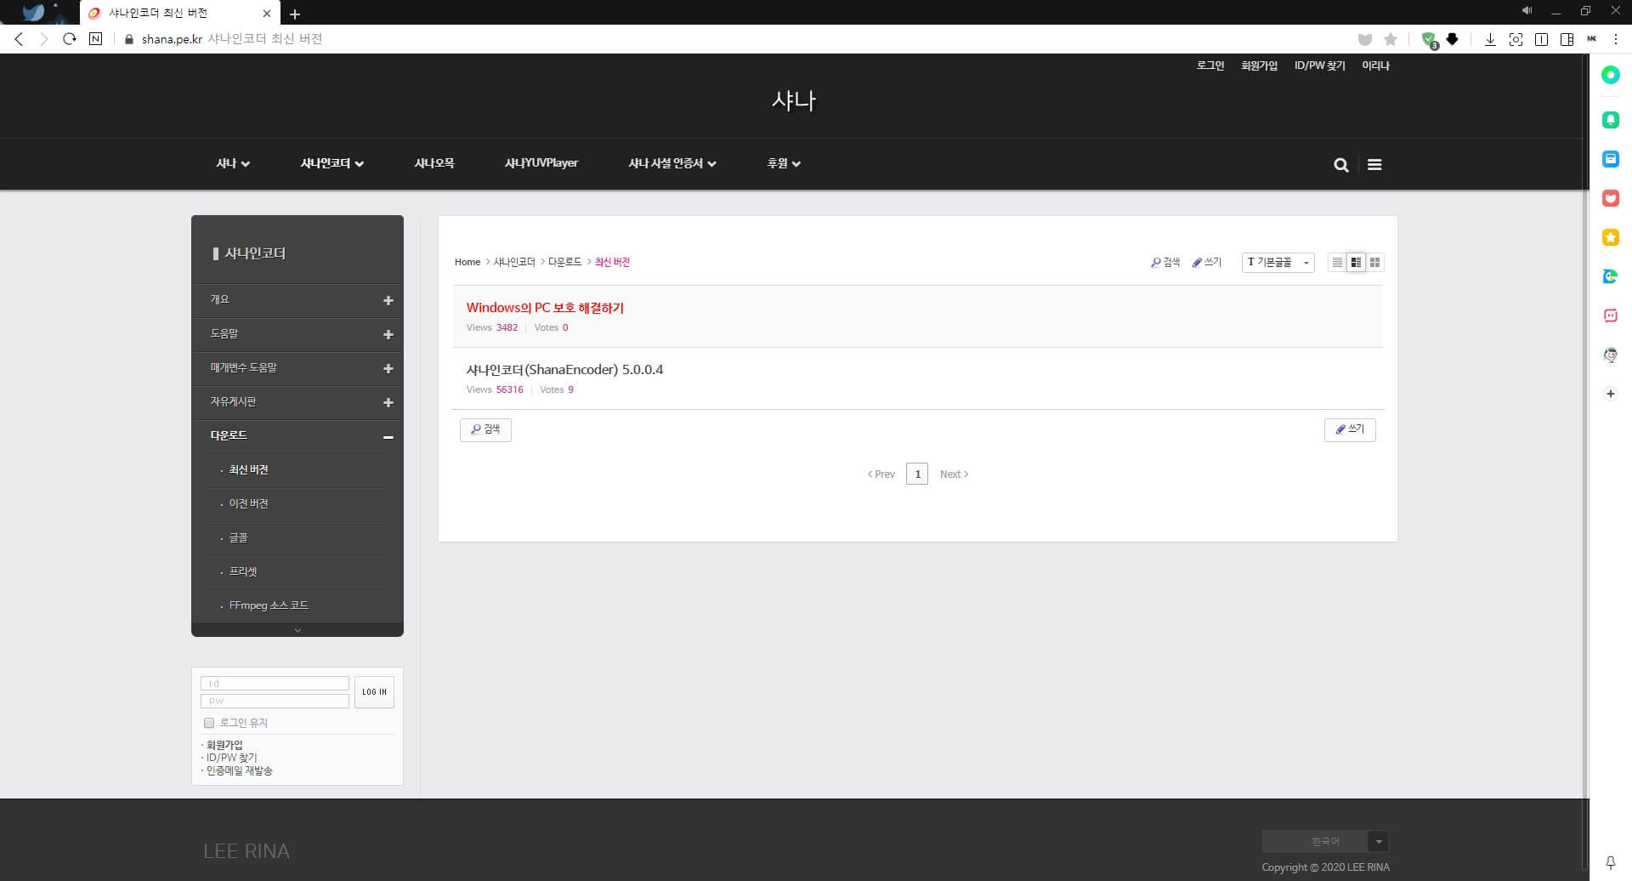Open the yellow star bookmarks sidebar icon
The image size is (1632, 881).
[1611, 237]
